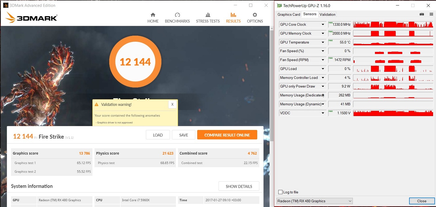Open the BENCHMARKS section
This screenshot has width=436, height=207.
coord(177,18)
